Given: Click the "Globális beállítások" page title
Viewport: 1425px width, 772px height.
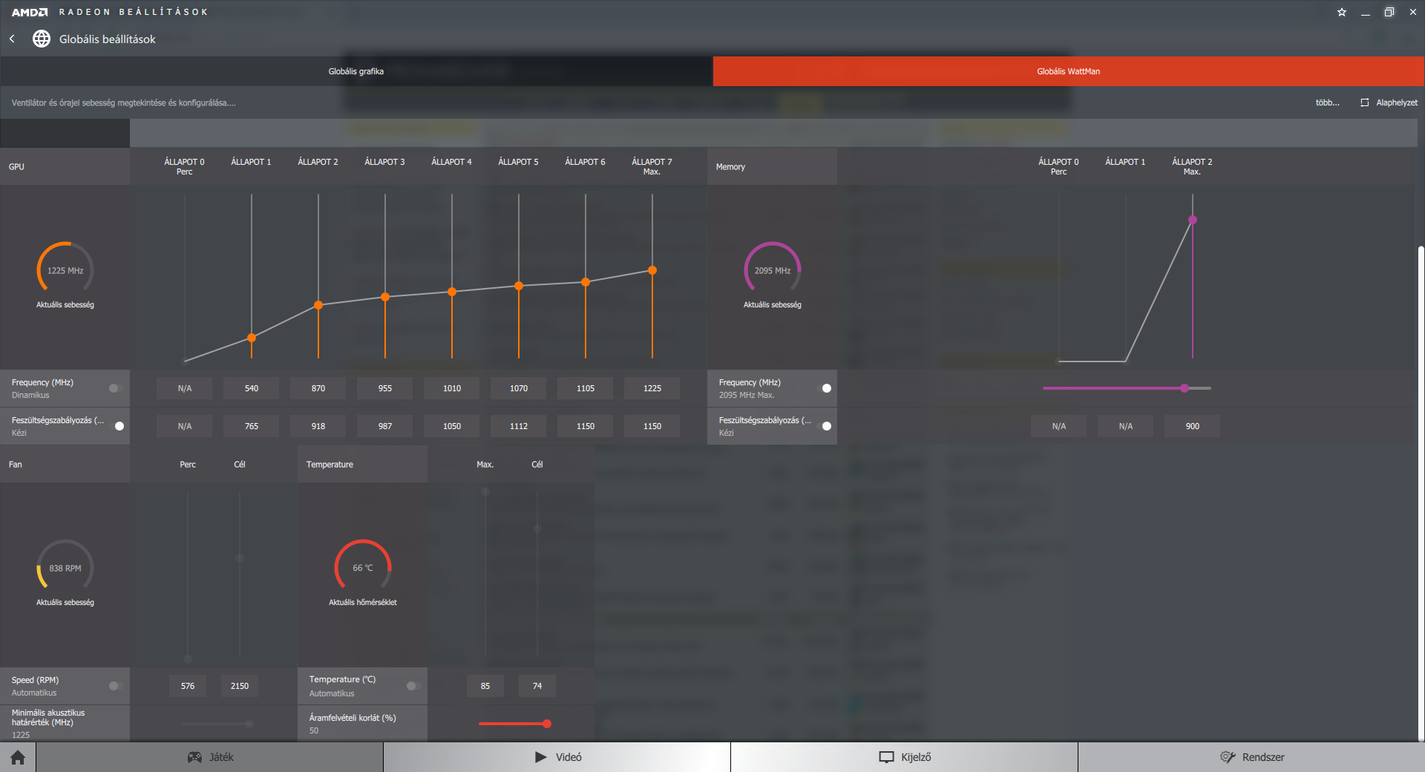Looking at the screenshot, I should tap(108, 39).
